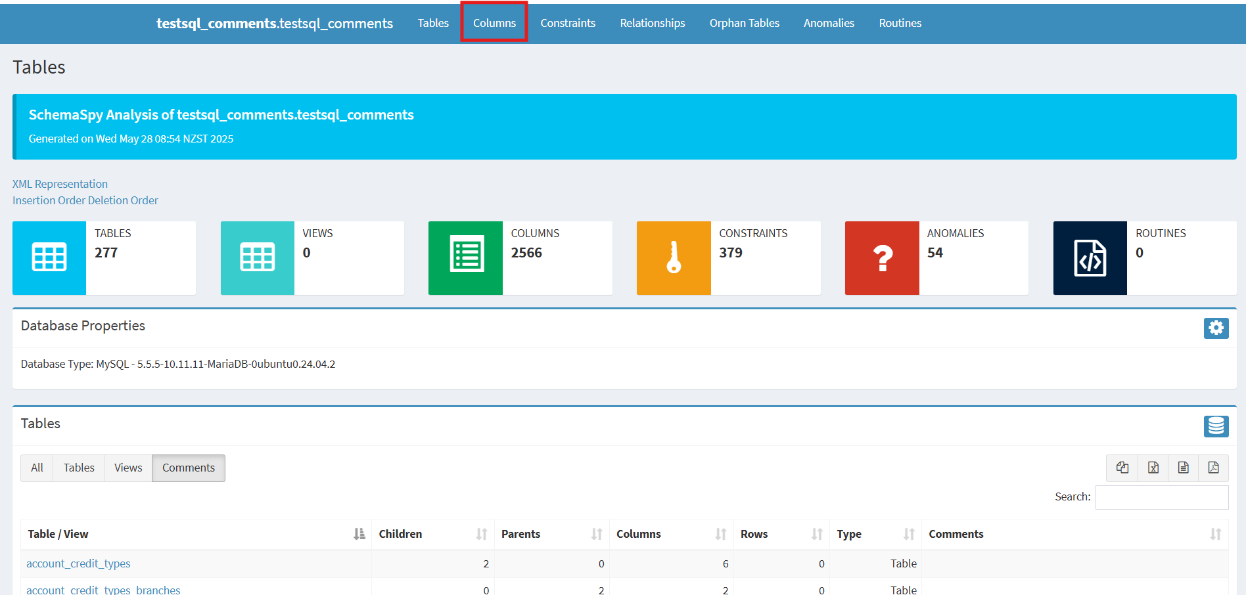Image resolution: width=1246 pixels, height=595 pixels.
Task: Sort by Columns column header
Action: pyautogui.click(x=672, y=534)
